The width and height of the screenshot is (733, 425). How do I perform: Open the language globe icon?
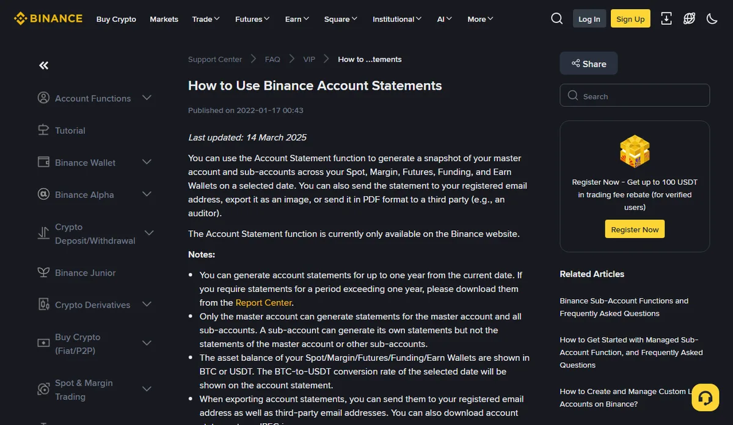[689, 19]
